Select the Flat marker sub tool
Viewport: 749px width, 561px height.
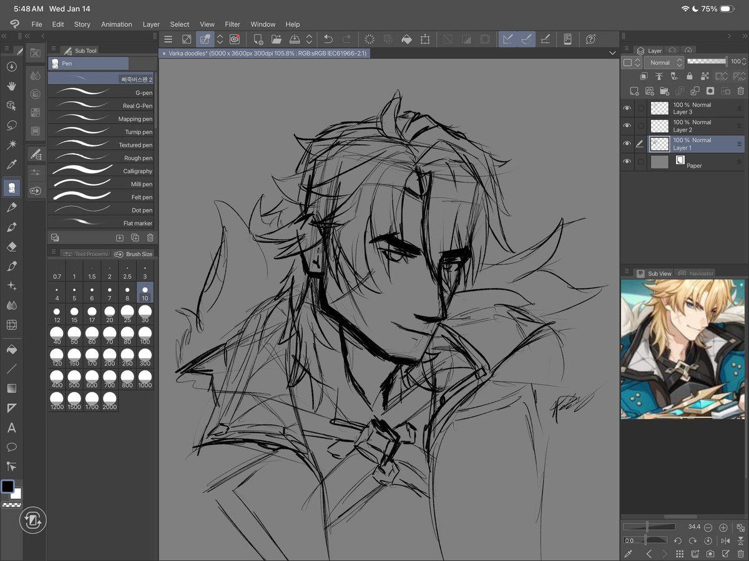(101, 223)
